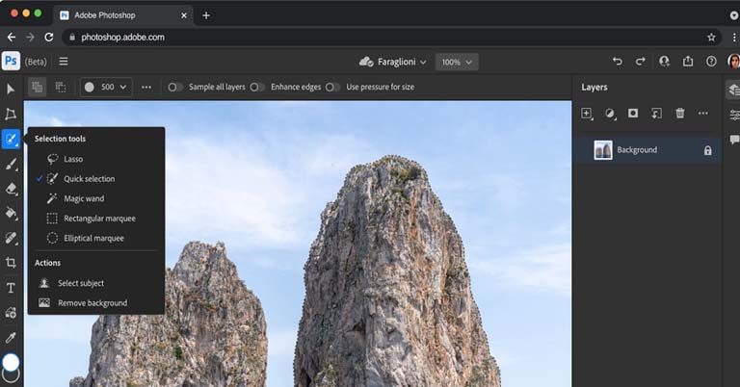The height and width of the screenshot is (387, 740).
Task: Click the Subtract from selection mode icon
Action: point(61,87)
